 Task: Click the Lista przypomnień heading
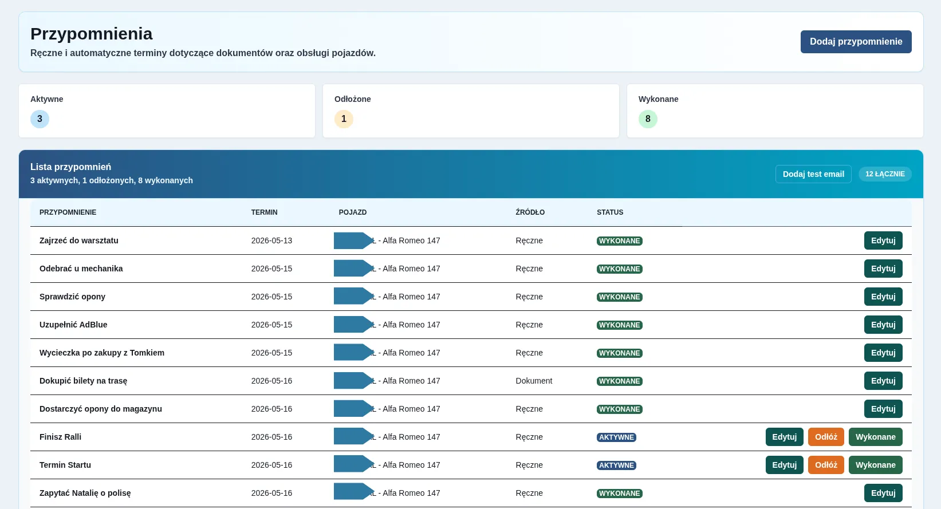click(x=70, y=167)
